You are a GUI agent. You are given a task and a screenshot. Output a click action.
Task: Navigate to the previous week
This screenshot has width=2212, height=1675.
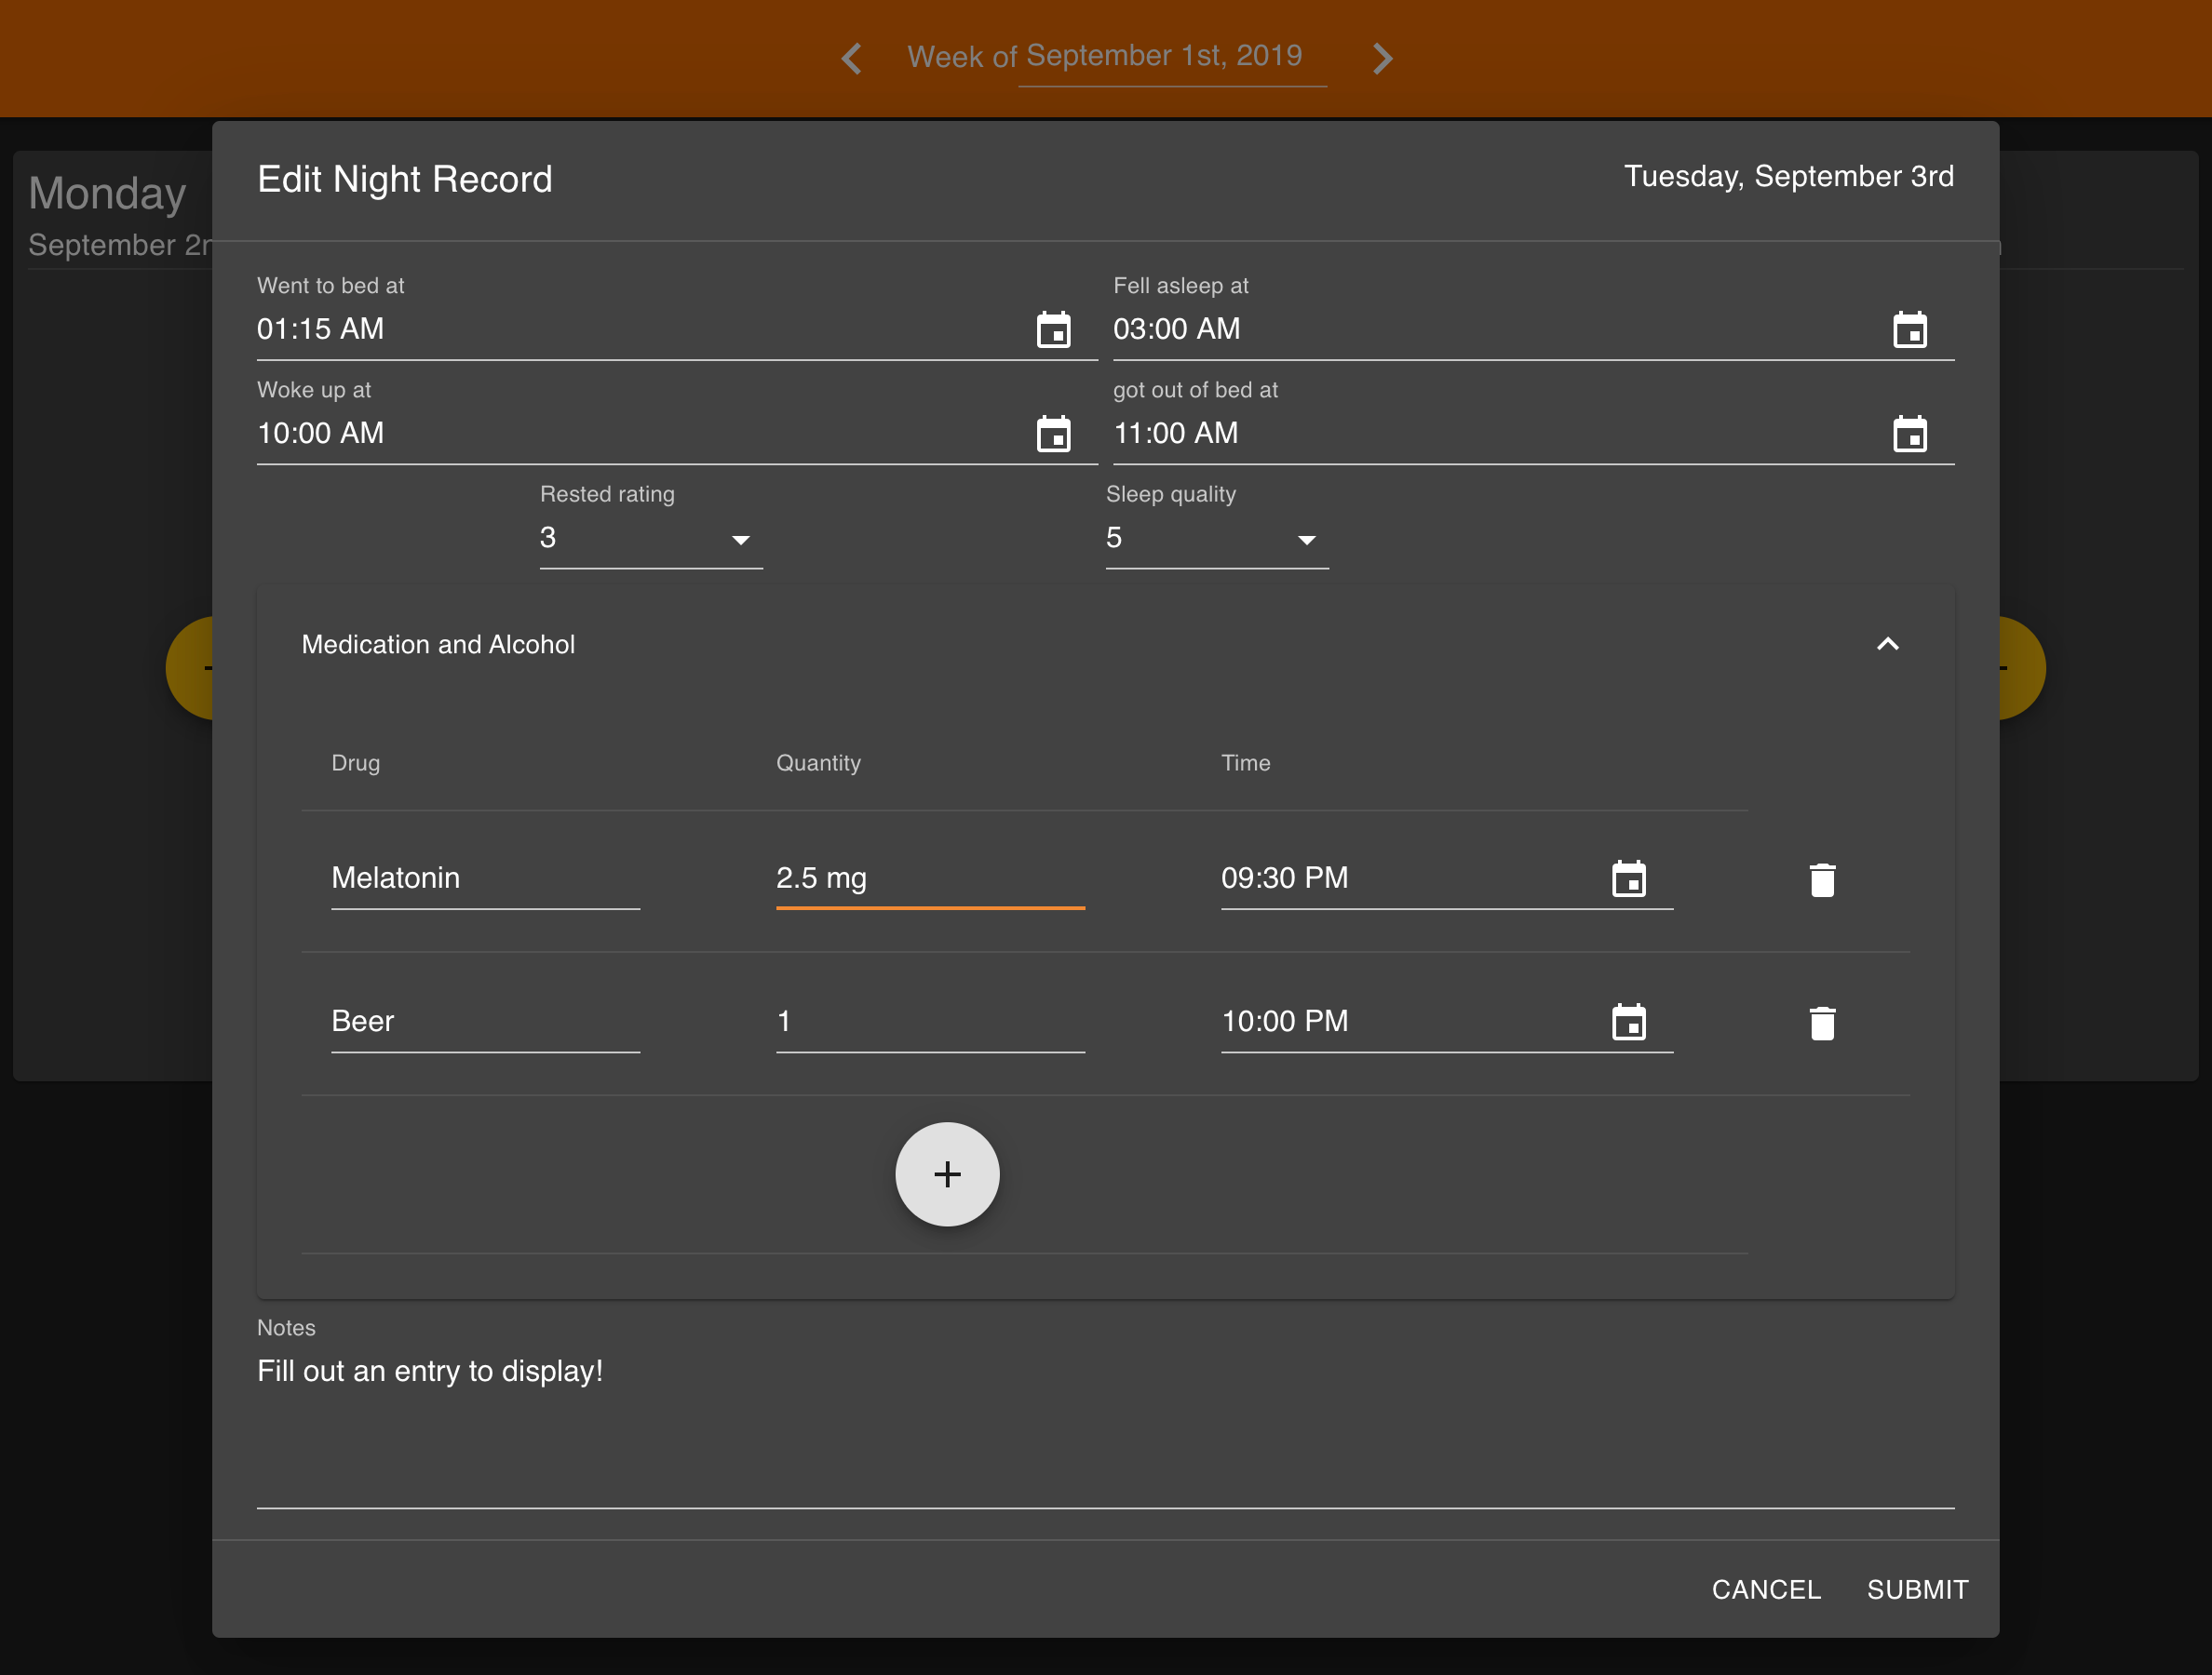(851, 57)
